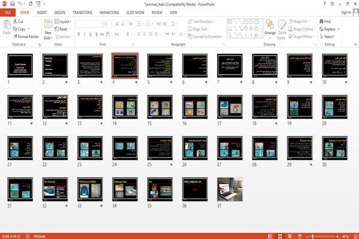Open the Arrange tool
The height and width of the screenshot is (239, 359).
click(270, 29)
